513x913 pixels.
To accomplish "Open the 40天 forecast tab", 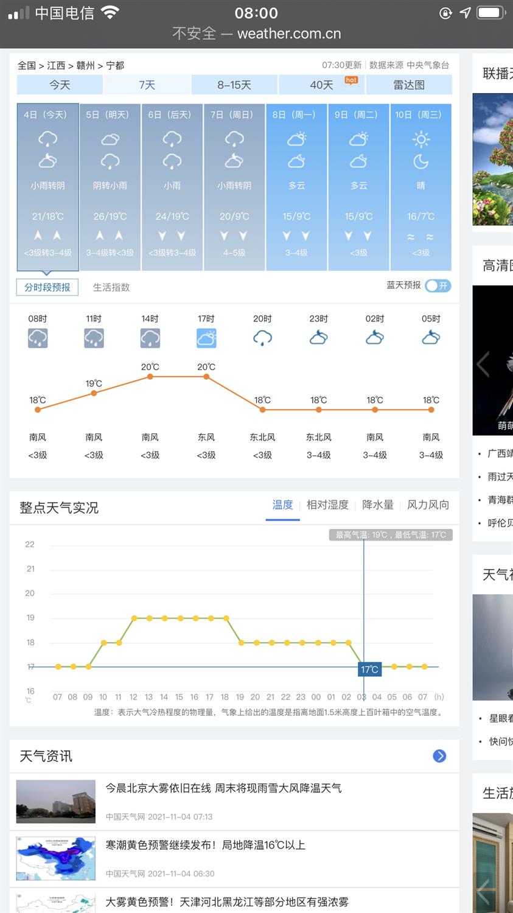I will [321, 85].
